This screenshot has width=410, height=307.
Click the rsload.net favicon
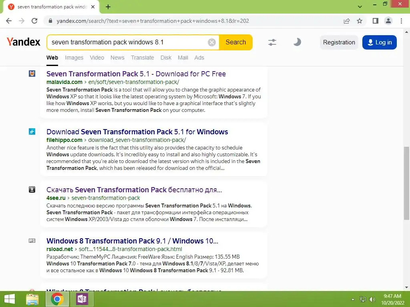(32, 241)
